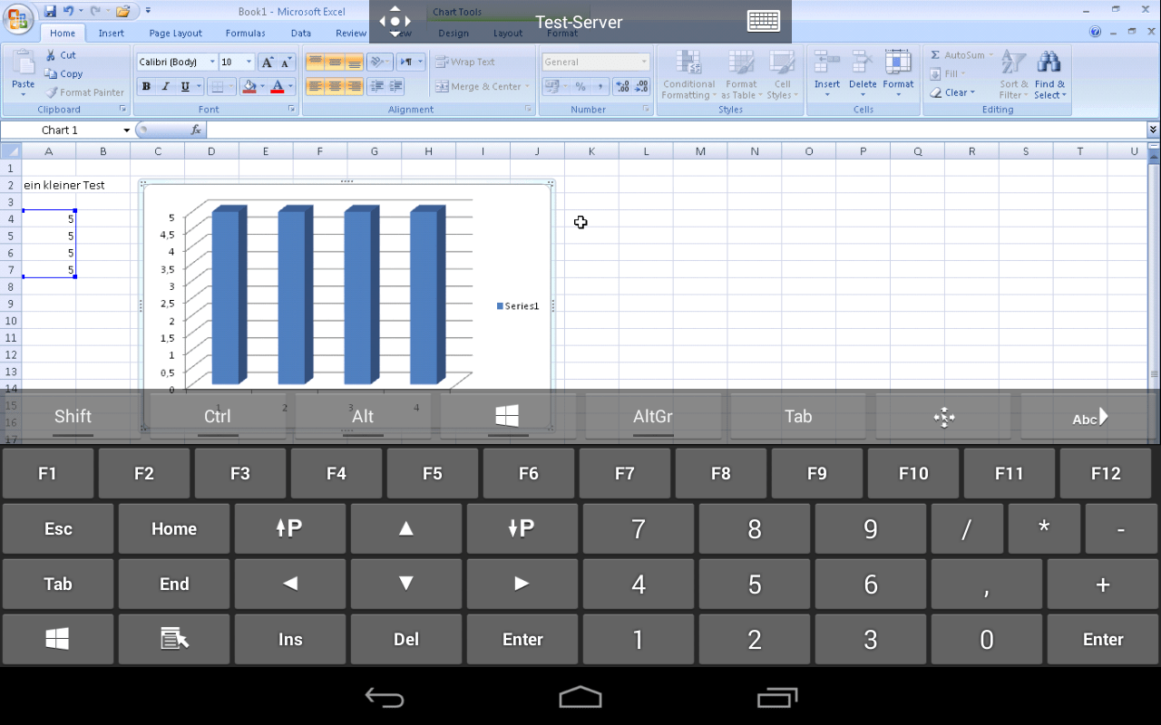The image size is (1161, 725).
Task: Select the Series1 chart legend entry
Action: pyautogui.click(x=518, y=306)
